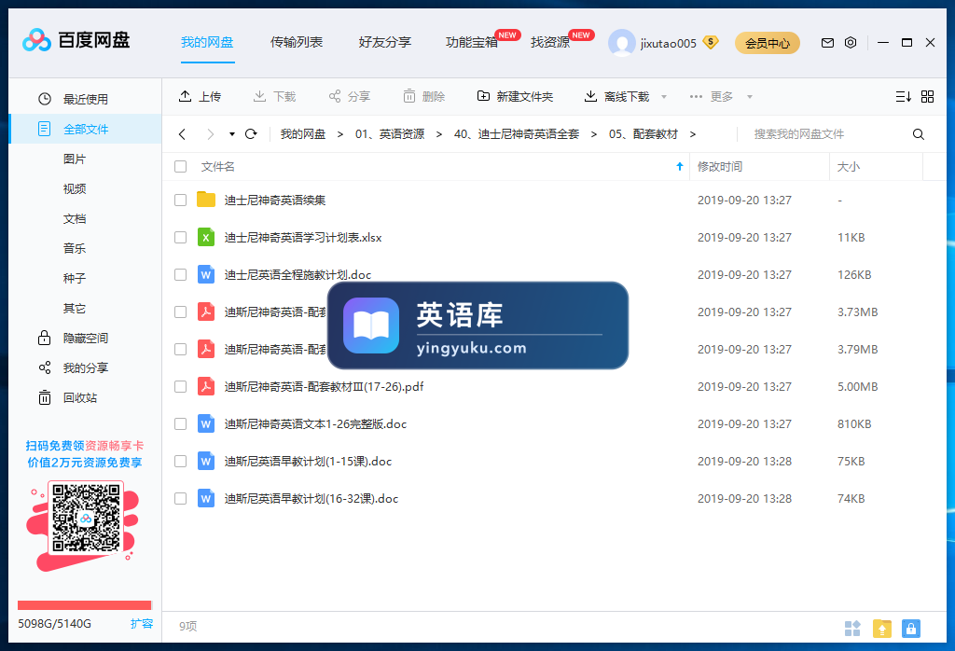This screenshot has height=651, width=955.
Task: Select 全部文件 in sidebar
Action: [86, 129]
